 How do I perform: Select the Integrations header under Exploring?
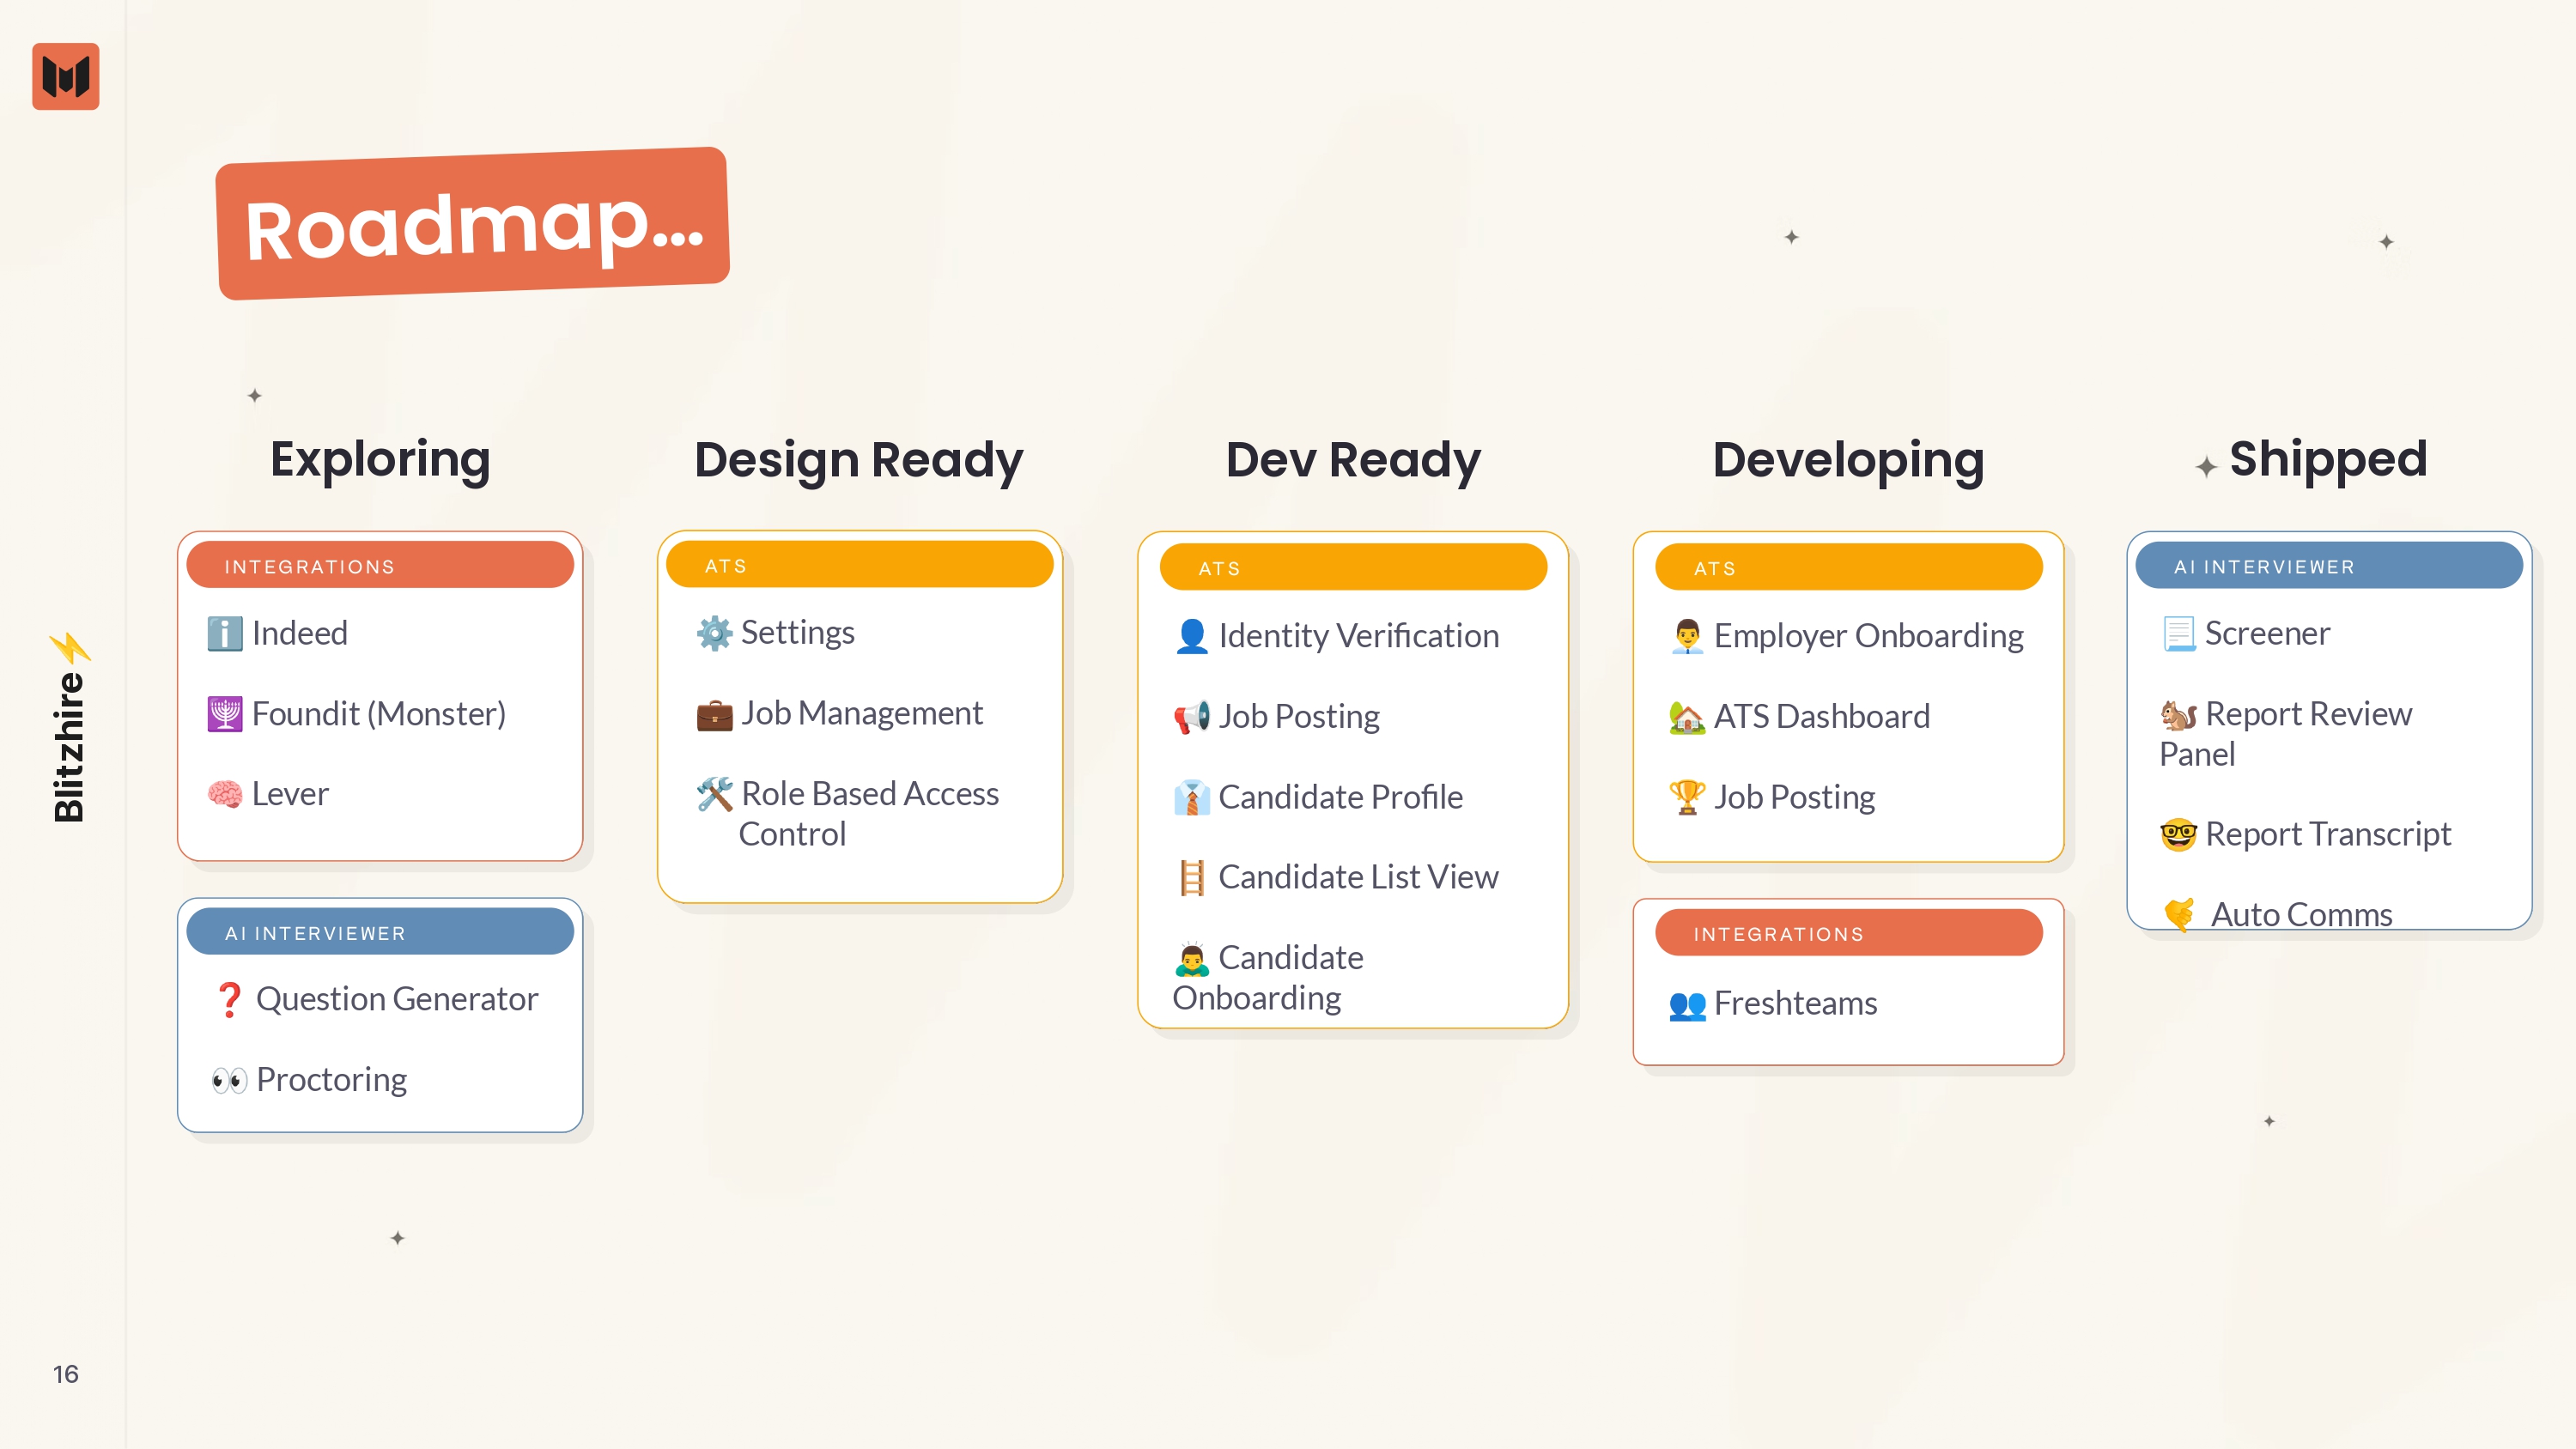[x=380, y=565]
